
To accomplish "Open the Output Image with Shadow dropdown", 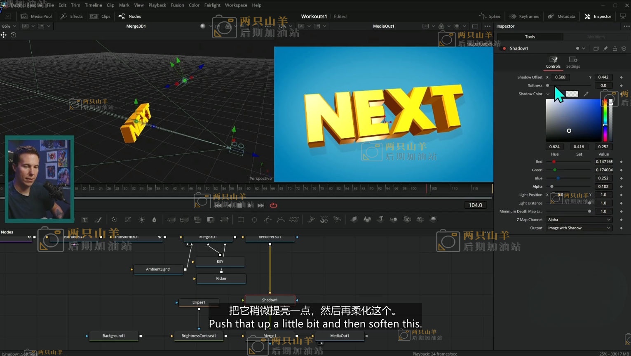I will pos(579,228).
